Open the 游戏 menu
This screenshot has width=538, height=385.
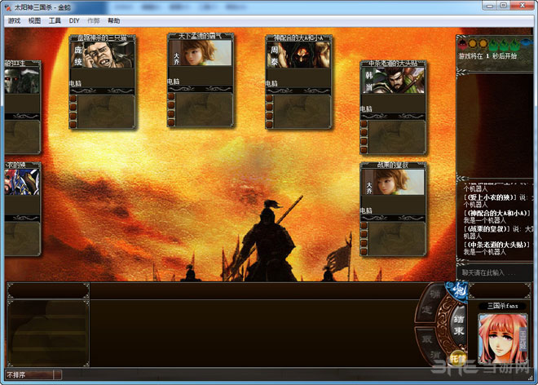point(14,21)
